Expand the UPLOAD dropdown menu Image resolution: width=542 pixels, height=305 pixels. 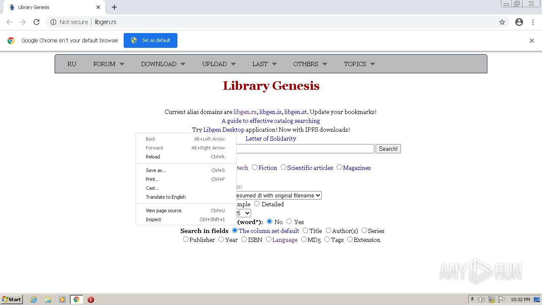(x=219, y=64)
